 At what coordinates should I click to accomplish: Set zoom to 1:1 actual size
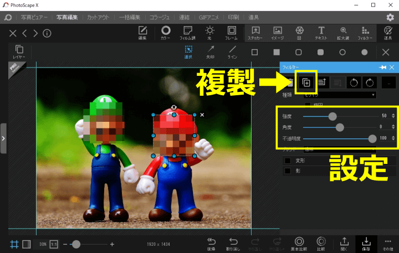coord(54,244)
